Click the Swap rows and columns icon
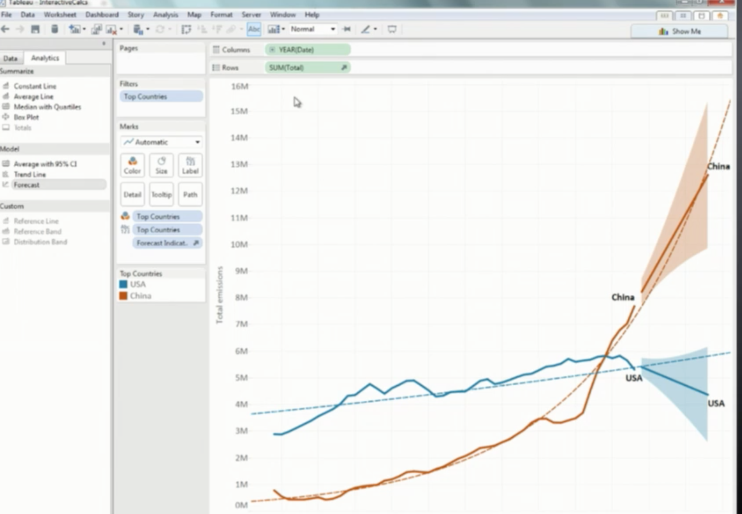 (186, 29)
